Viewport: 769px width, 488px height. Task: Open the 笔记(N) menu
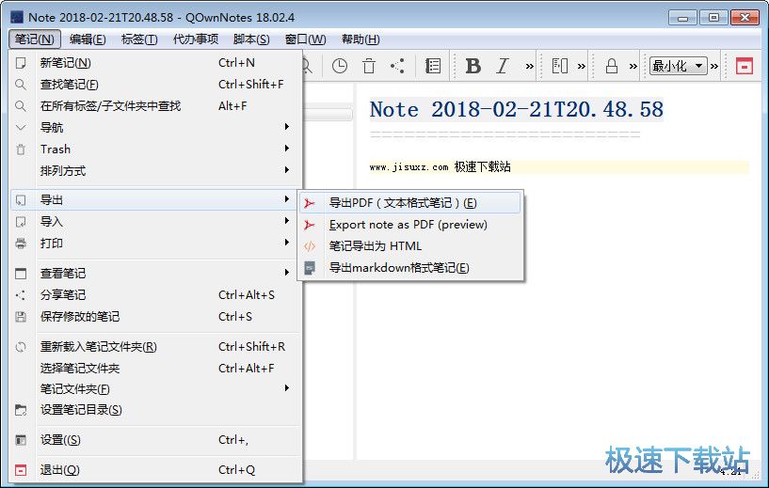coord(34,39)
